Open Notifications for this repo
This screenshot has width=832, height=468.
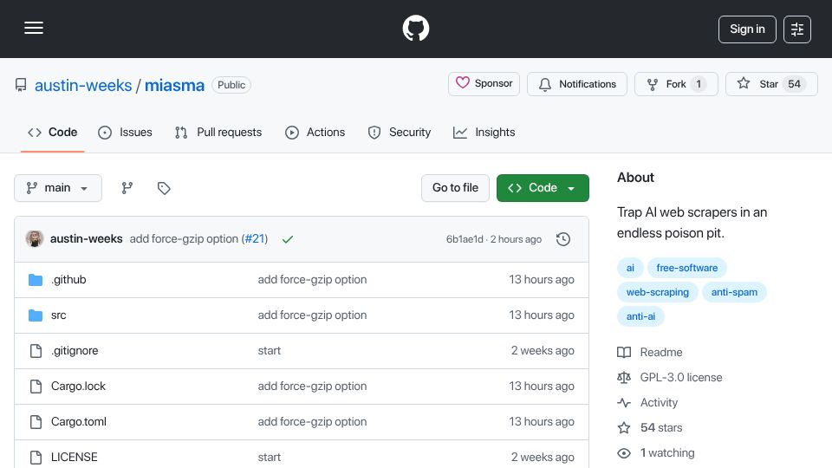click(577, 84)
